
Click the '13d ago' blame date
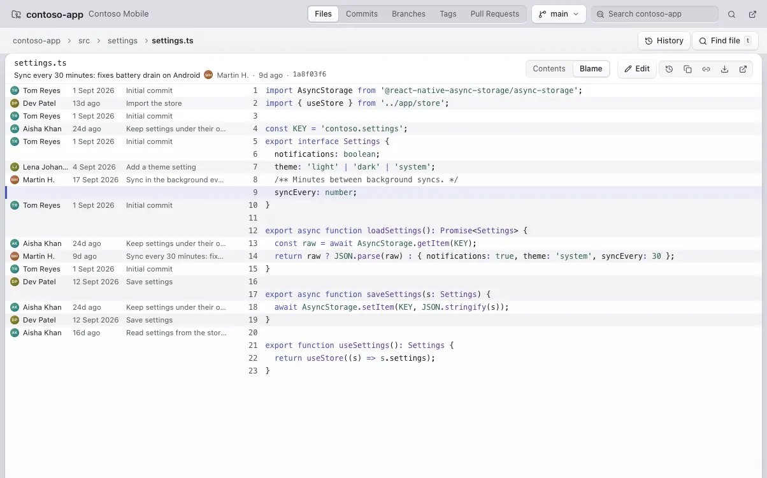pyautogui.click(x=87, y=103)
